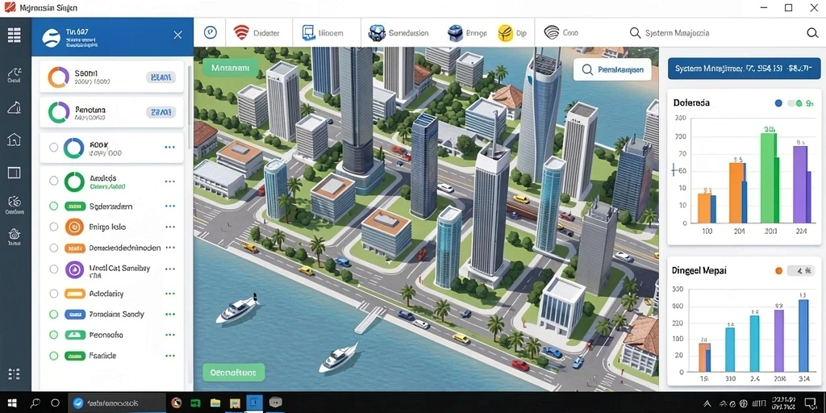
Task: Click the vertical scrollbar in left panel
Action: 189,95
